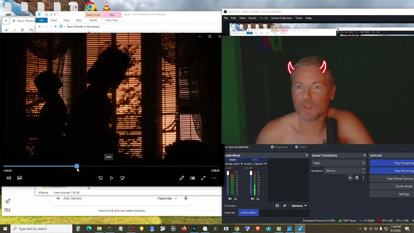The image size is (414, 233).
Task: Skip back 10 seconds in the video
Action: [101, 178]
